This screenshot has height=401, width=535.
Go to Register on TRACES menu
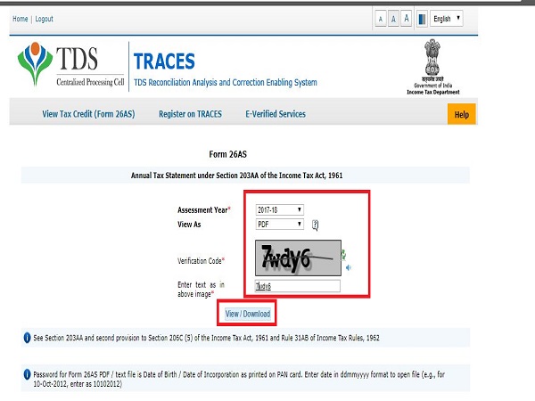(x=190, y=114)
